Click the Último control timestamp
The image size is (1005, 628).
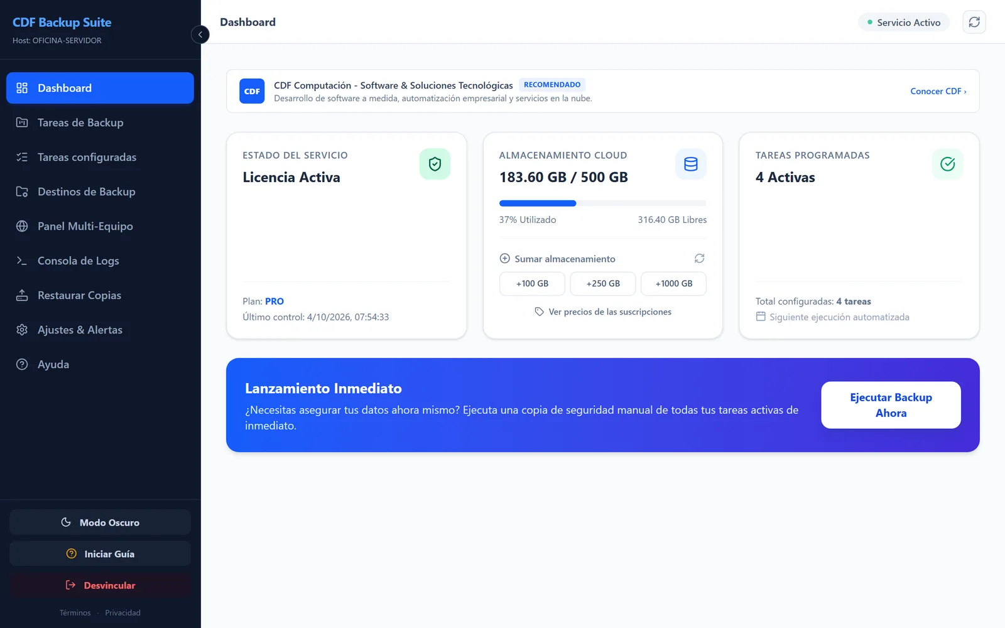[316, 317]
